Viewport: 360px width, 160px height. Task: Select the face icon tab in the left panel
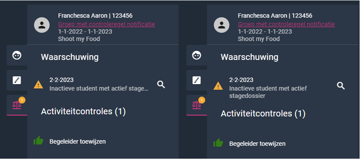[17, 55]
